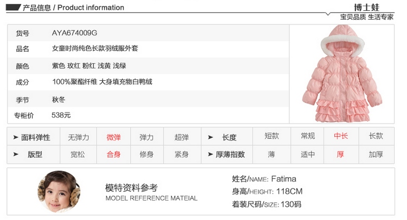Image resolution: width=407 pixels, height=220 pixels.
Task: Click the arrow icon beside 长度
Action: pyautogui.click(x=211, y=137)
